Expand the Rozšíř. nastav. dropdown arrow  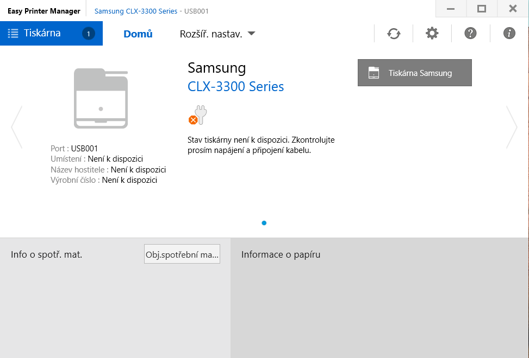tap(251, 34)
